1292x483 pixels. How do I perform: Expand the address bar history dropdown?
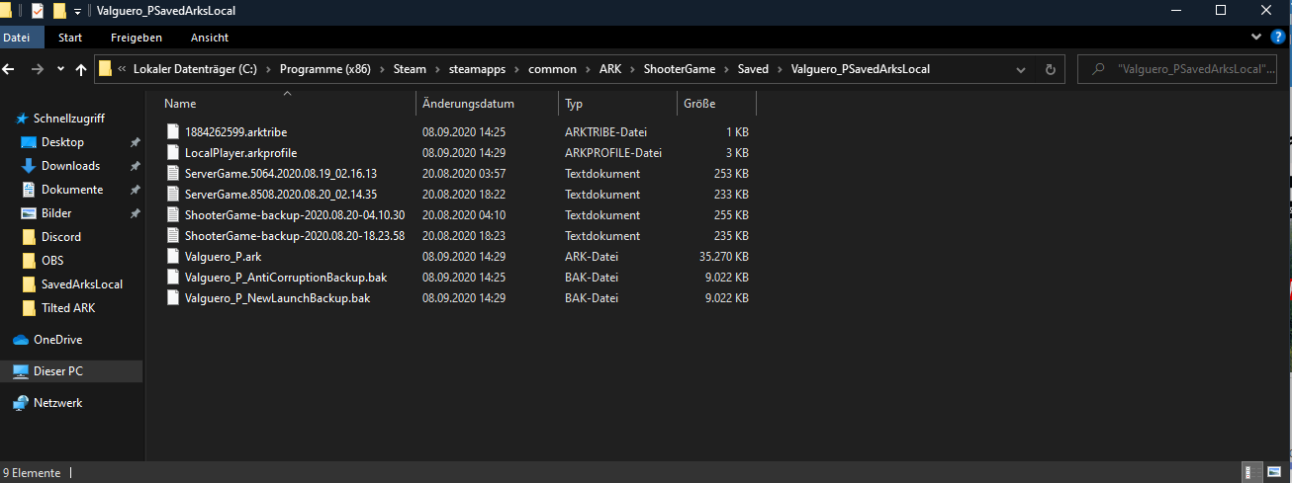pos(1021,70)
